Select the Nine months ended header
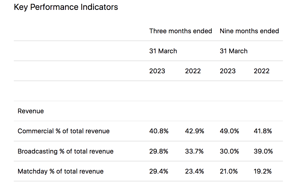Viewport: 291px width, 185px height. point(249,31)
